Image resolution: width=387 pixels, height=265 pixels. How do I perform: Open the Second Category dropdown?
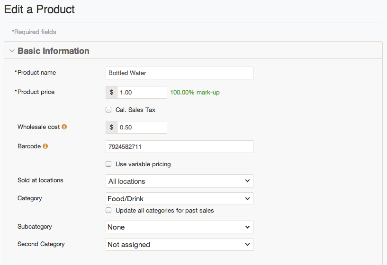(179, 245)
